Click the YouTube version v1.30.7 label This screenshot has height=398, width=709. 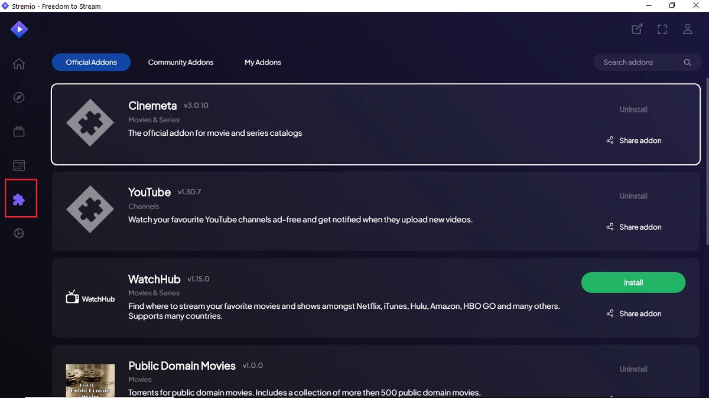tap(190, 192)
